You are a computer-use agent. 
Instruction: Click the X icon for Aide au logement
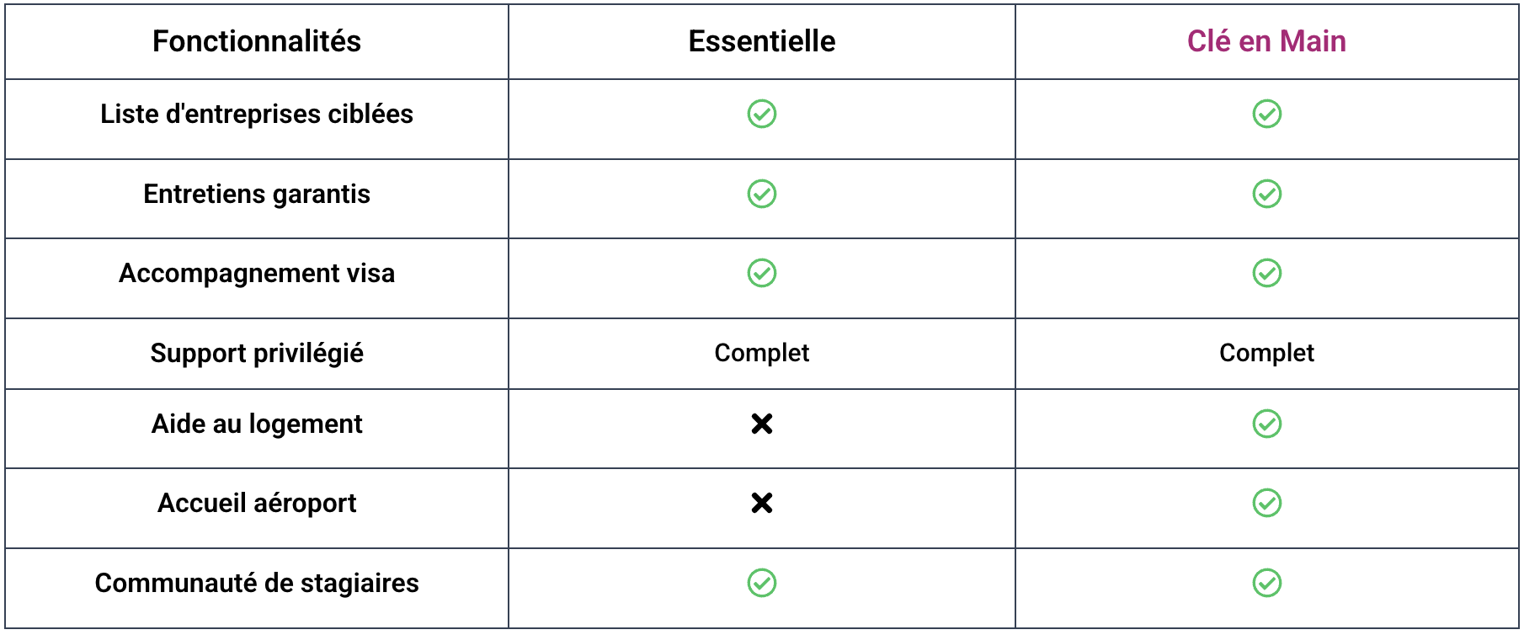pos(761,424)
